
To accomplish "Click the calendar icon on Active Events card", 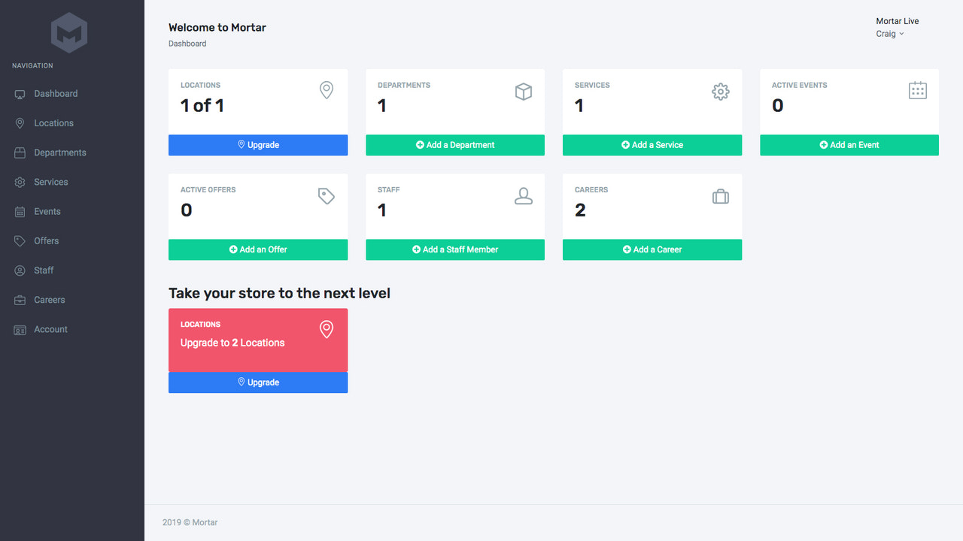I will (x=918, y=89).
